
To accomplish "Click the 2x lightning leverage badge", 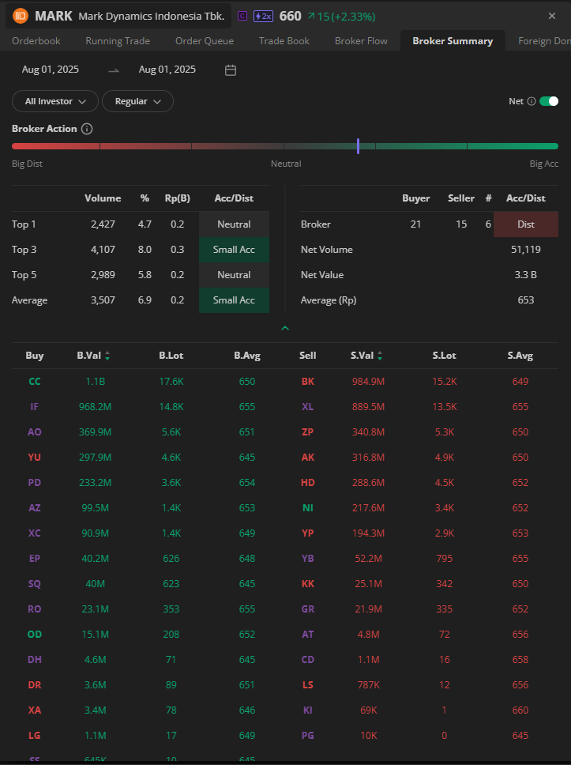I will click(263, 16).
